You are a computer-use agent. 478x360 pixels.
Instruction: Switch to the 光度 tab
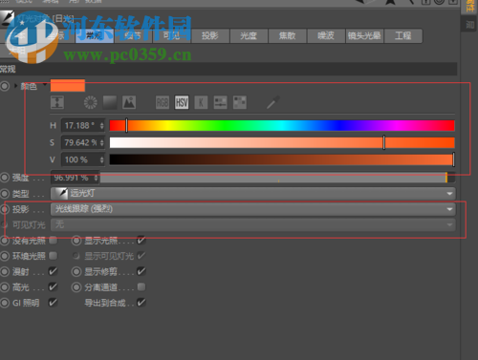[x=249, y=35]
